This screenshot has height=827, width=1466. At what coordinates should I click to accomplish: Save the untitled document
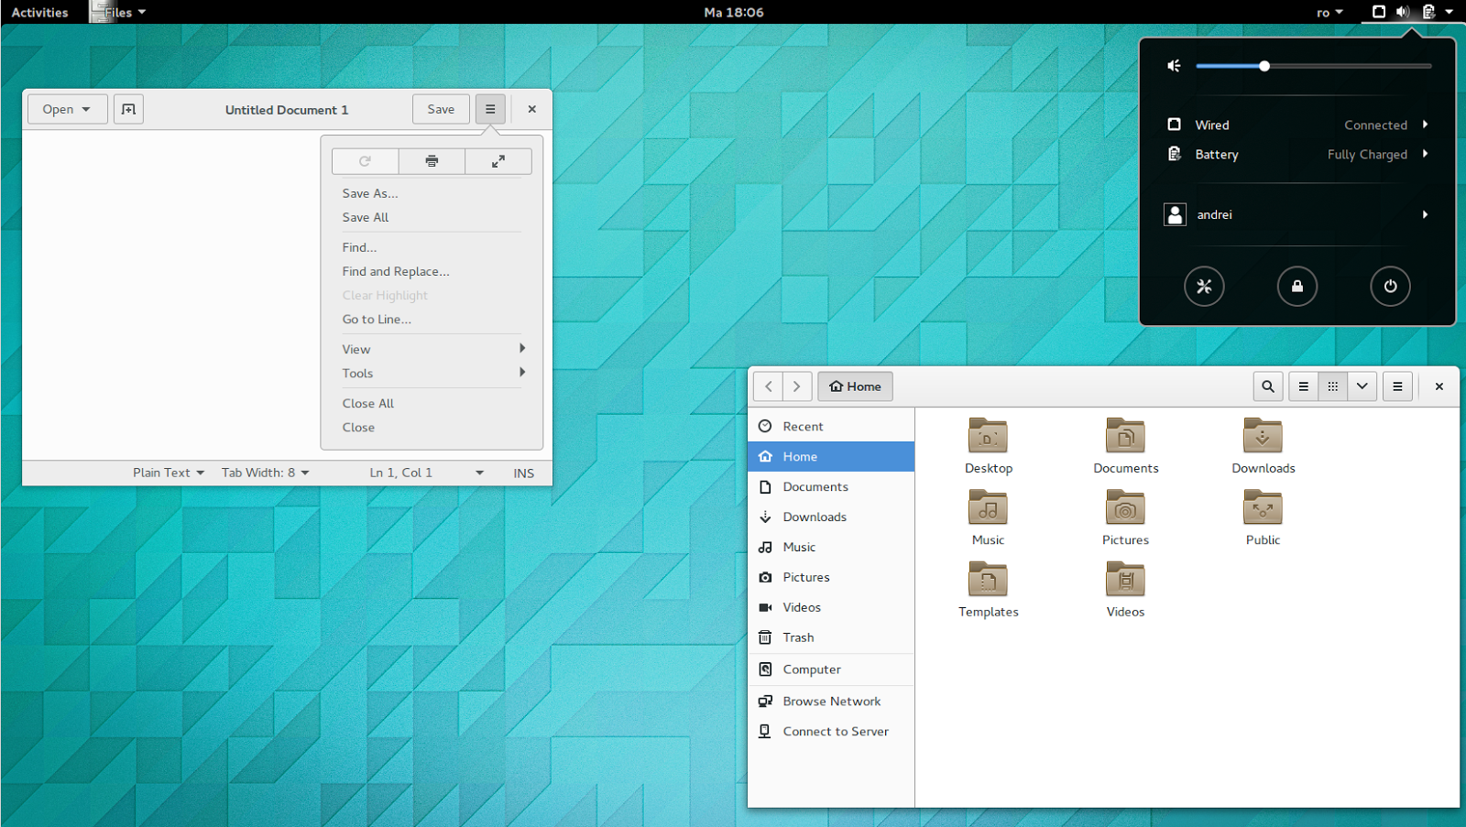[x=441, y=108]
